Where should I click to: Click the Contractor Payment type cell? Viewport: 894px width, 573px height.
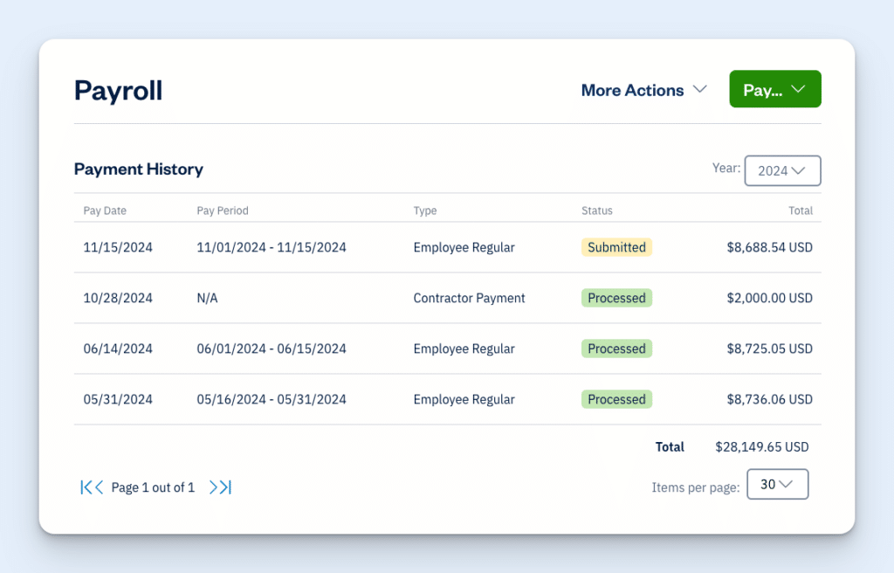(469, 298)
